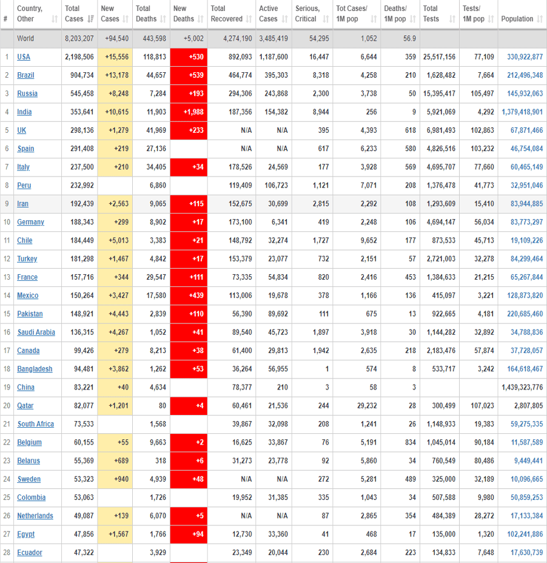Select Russia total tests 15,395,417
Image resolution: width=547 pixels, height=563 pixels.
[439, 93]
